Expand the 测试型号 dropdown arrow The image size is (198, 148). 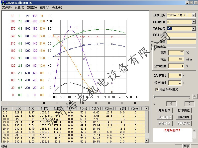point(194,22)
